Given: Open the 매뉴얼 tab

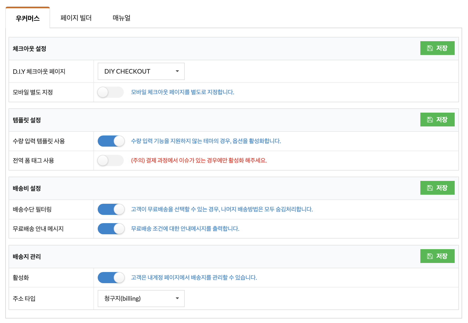Looking at the screenshot, I should (x=121, y=18).
